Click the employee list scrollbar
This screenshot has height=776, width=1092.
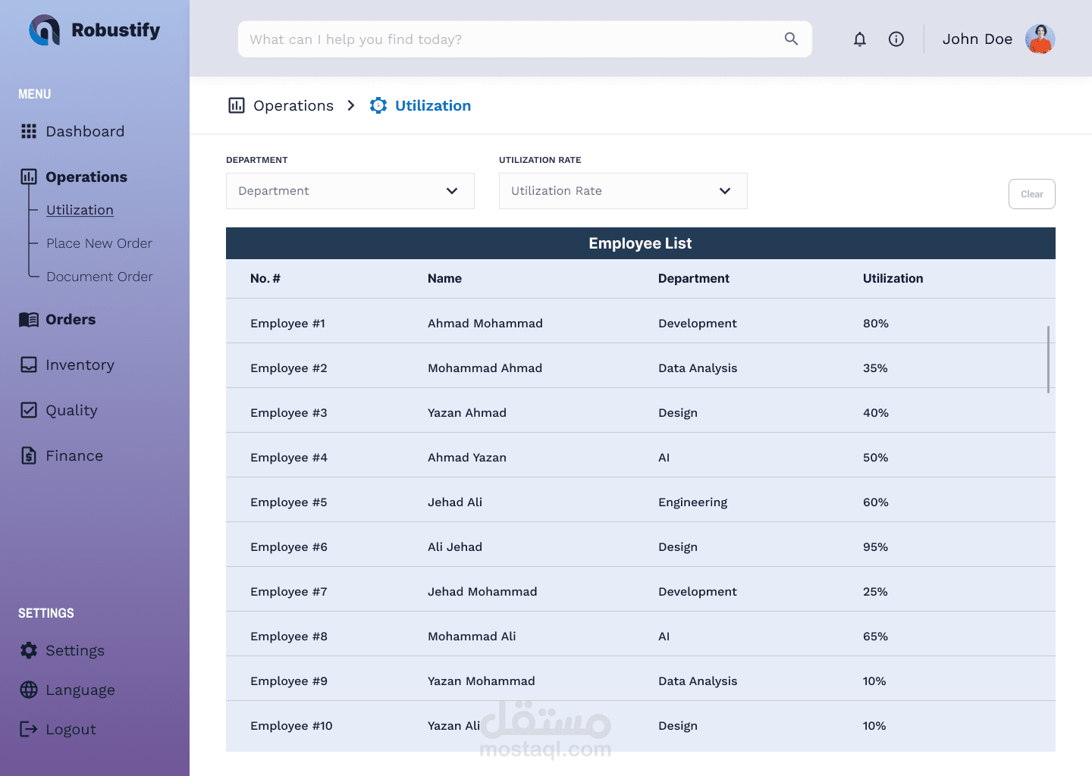point(1048,359)
